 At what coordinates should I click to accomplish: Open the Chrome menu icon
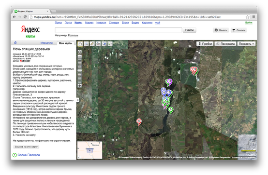click(253, 17)
